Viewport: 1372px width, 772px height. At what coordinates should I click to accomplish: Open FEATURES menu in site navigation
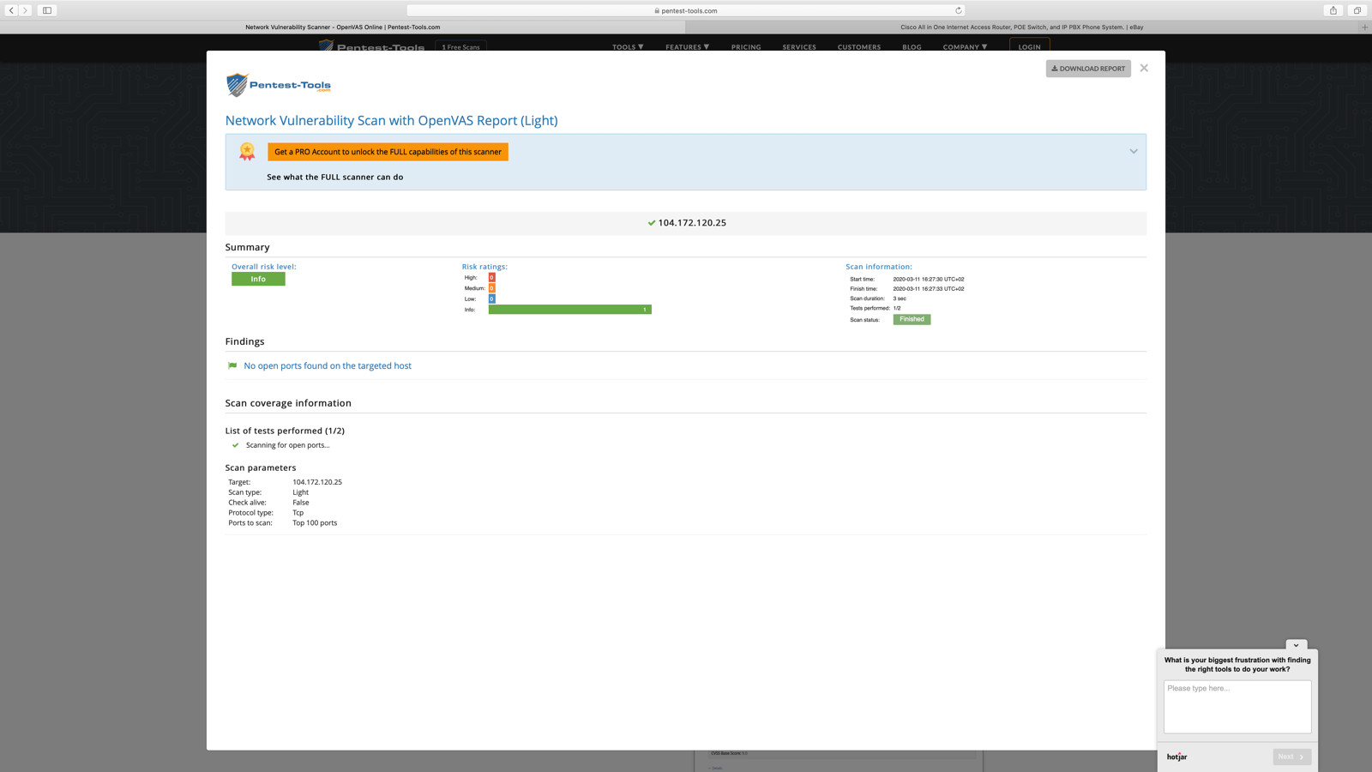coord(687,47)
